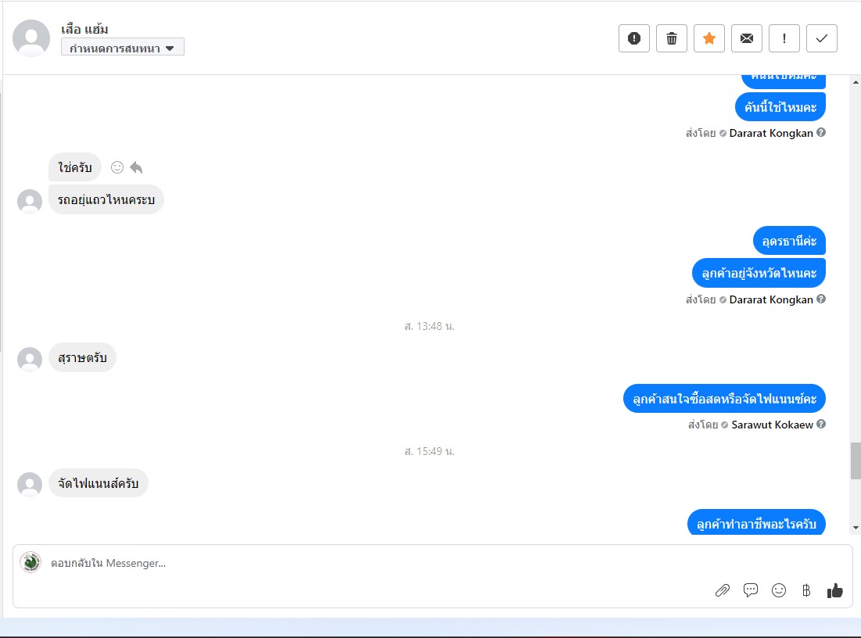This screenshot has height=638, width=861.
Task: Reply to ใช่ครับ message with arrow icon
Action: 136,167
